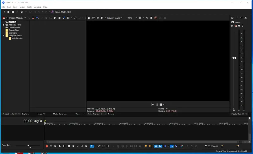This screenshot has height=154, width=253.
Task: Select All Media in the media tree
Action: point(12,22)
